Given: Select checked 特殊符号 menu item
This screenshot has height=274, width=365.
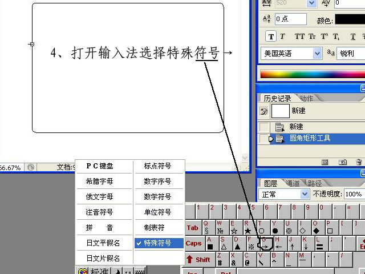Looking at the screenshot, I should click(159, 243).
